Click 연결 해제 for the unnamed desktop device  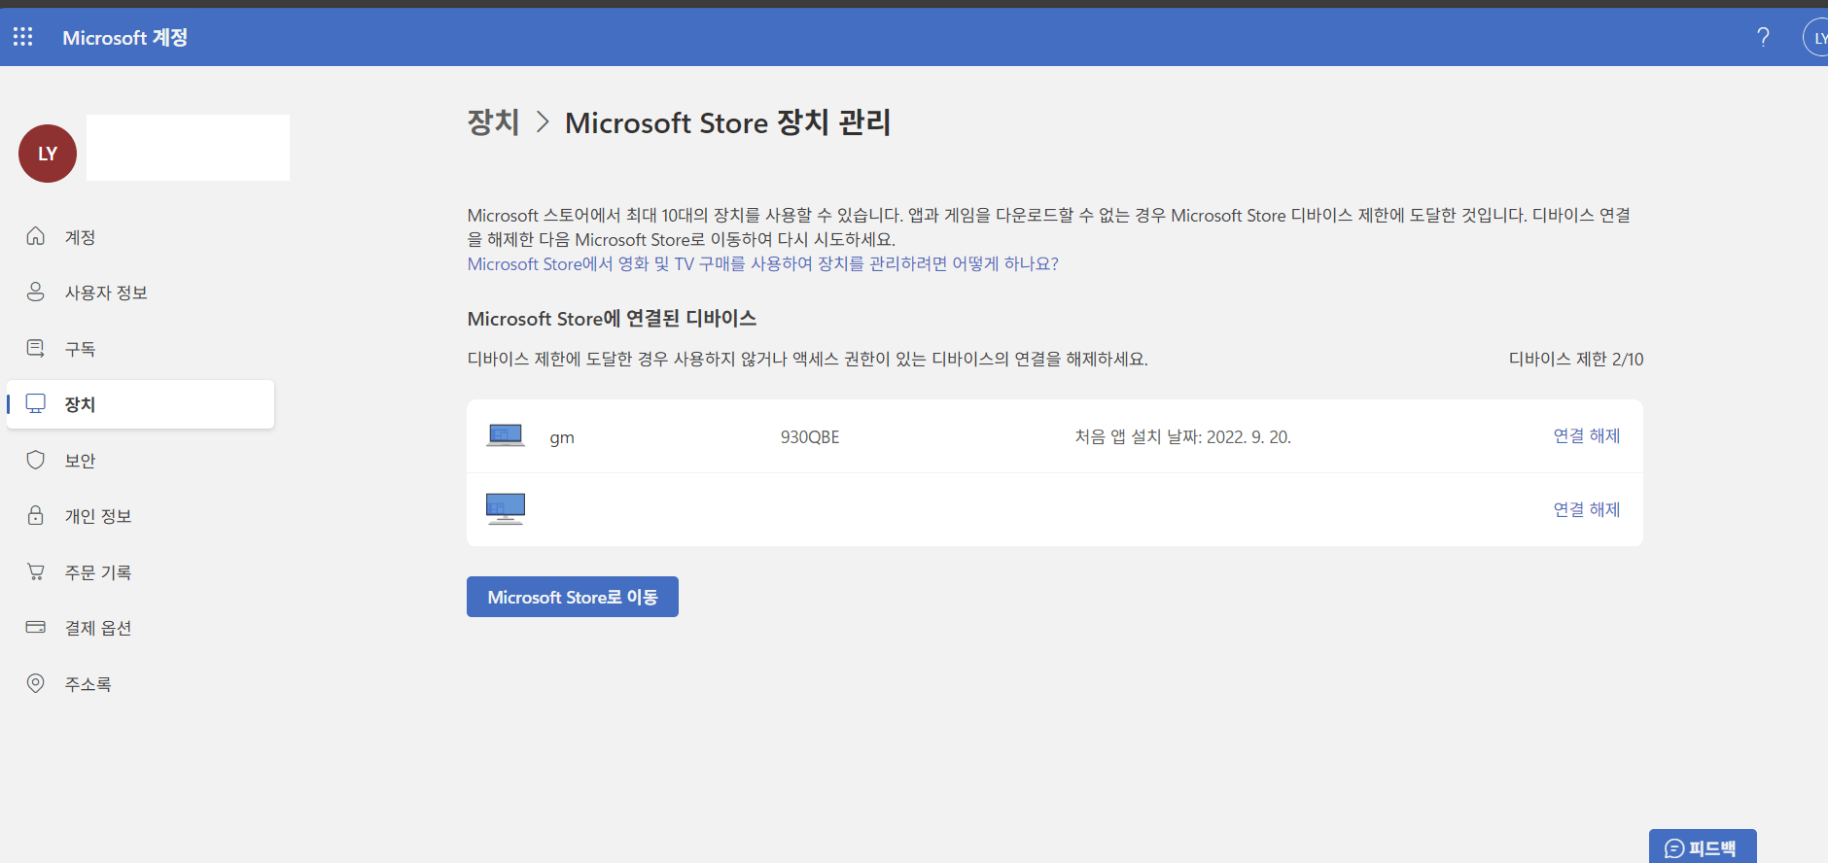tap(1587, 509)
